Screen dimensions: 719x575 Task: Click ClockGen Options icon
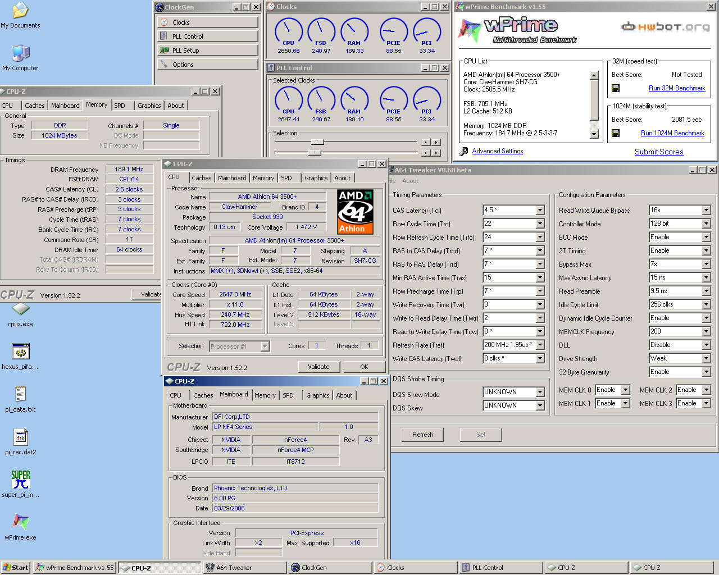pos(165,65)
